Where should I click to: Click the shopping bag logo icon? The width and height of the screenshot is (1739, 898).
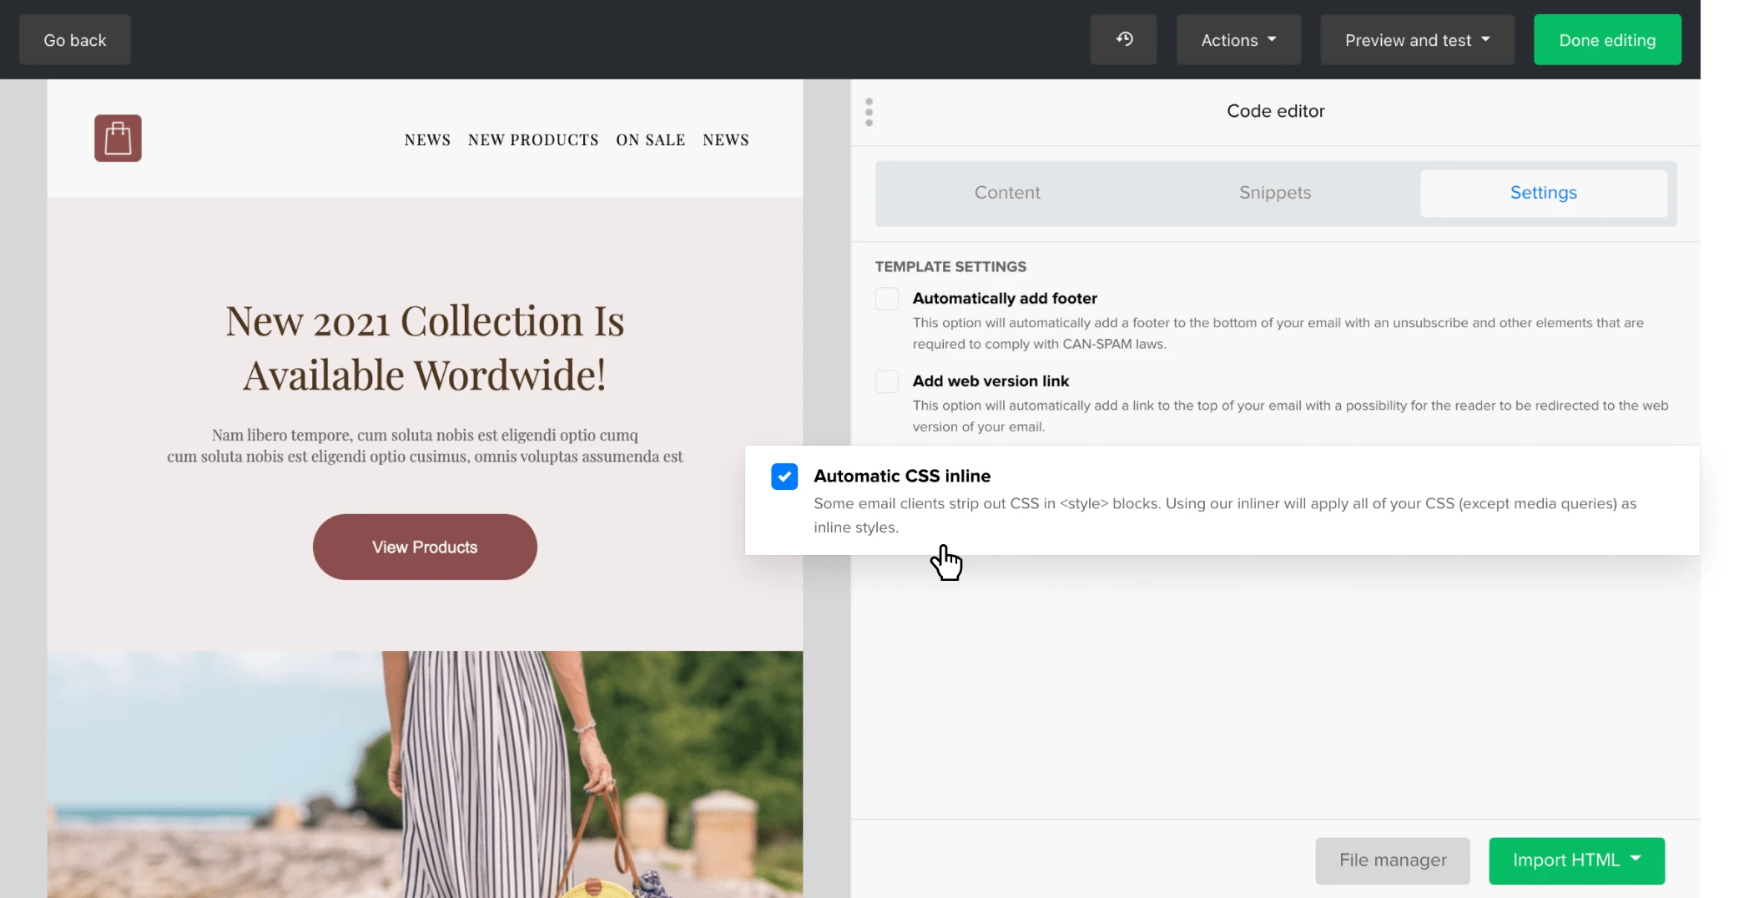(118, 139)
